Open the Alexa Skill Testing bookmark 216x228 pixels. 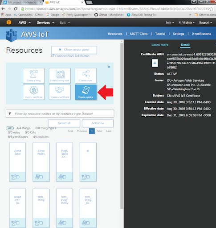click(x=142, y=15)
